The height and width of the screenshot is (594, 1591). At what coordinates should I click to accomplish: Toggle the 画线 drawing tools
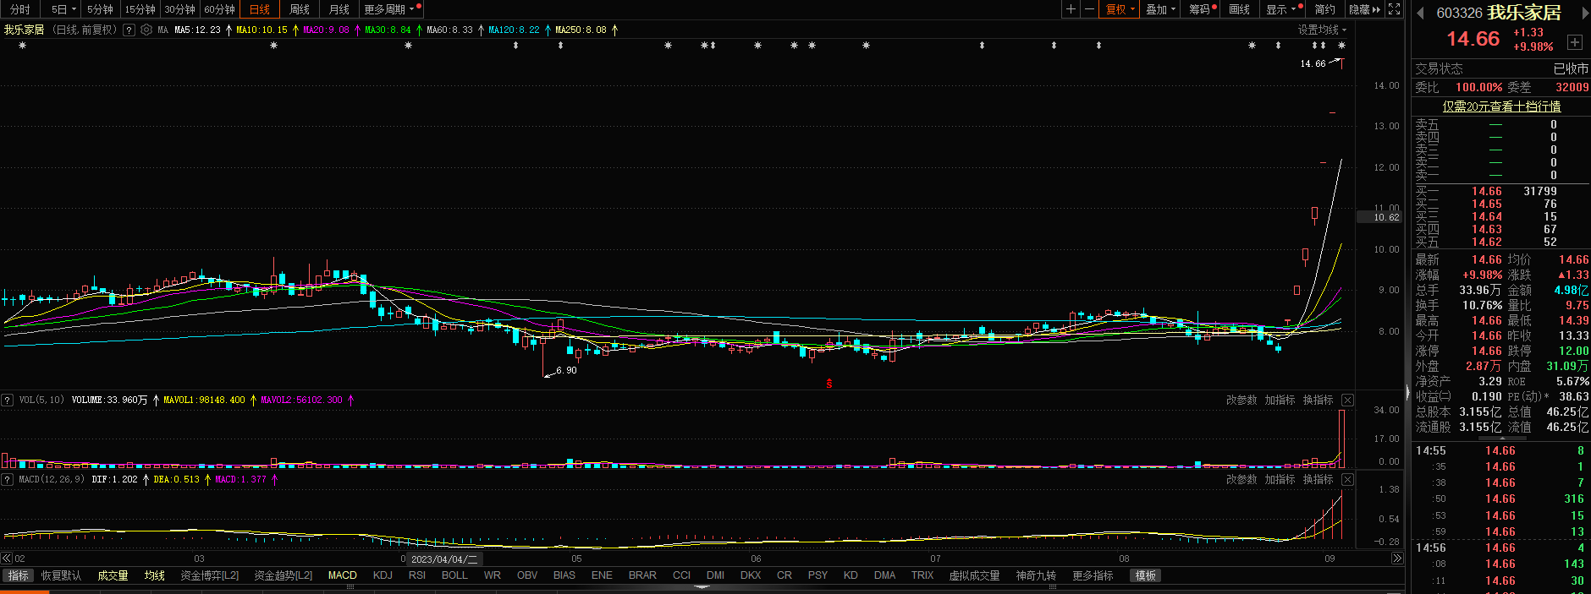pyautogui.click(x=1239, y=9)
